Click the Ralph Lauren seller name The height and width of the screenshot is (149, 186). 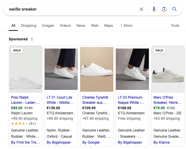tap(22, 113)
